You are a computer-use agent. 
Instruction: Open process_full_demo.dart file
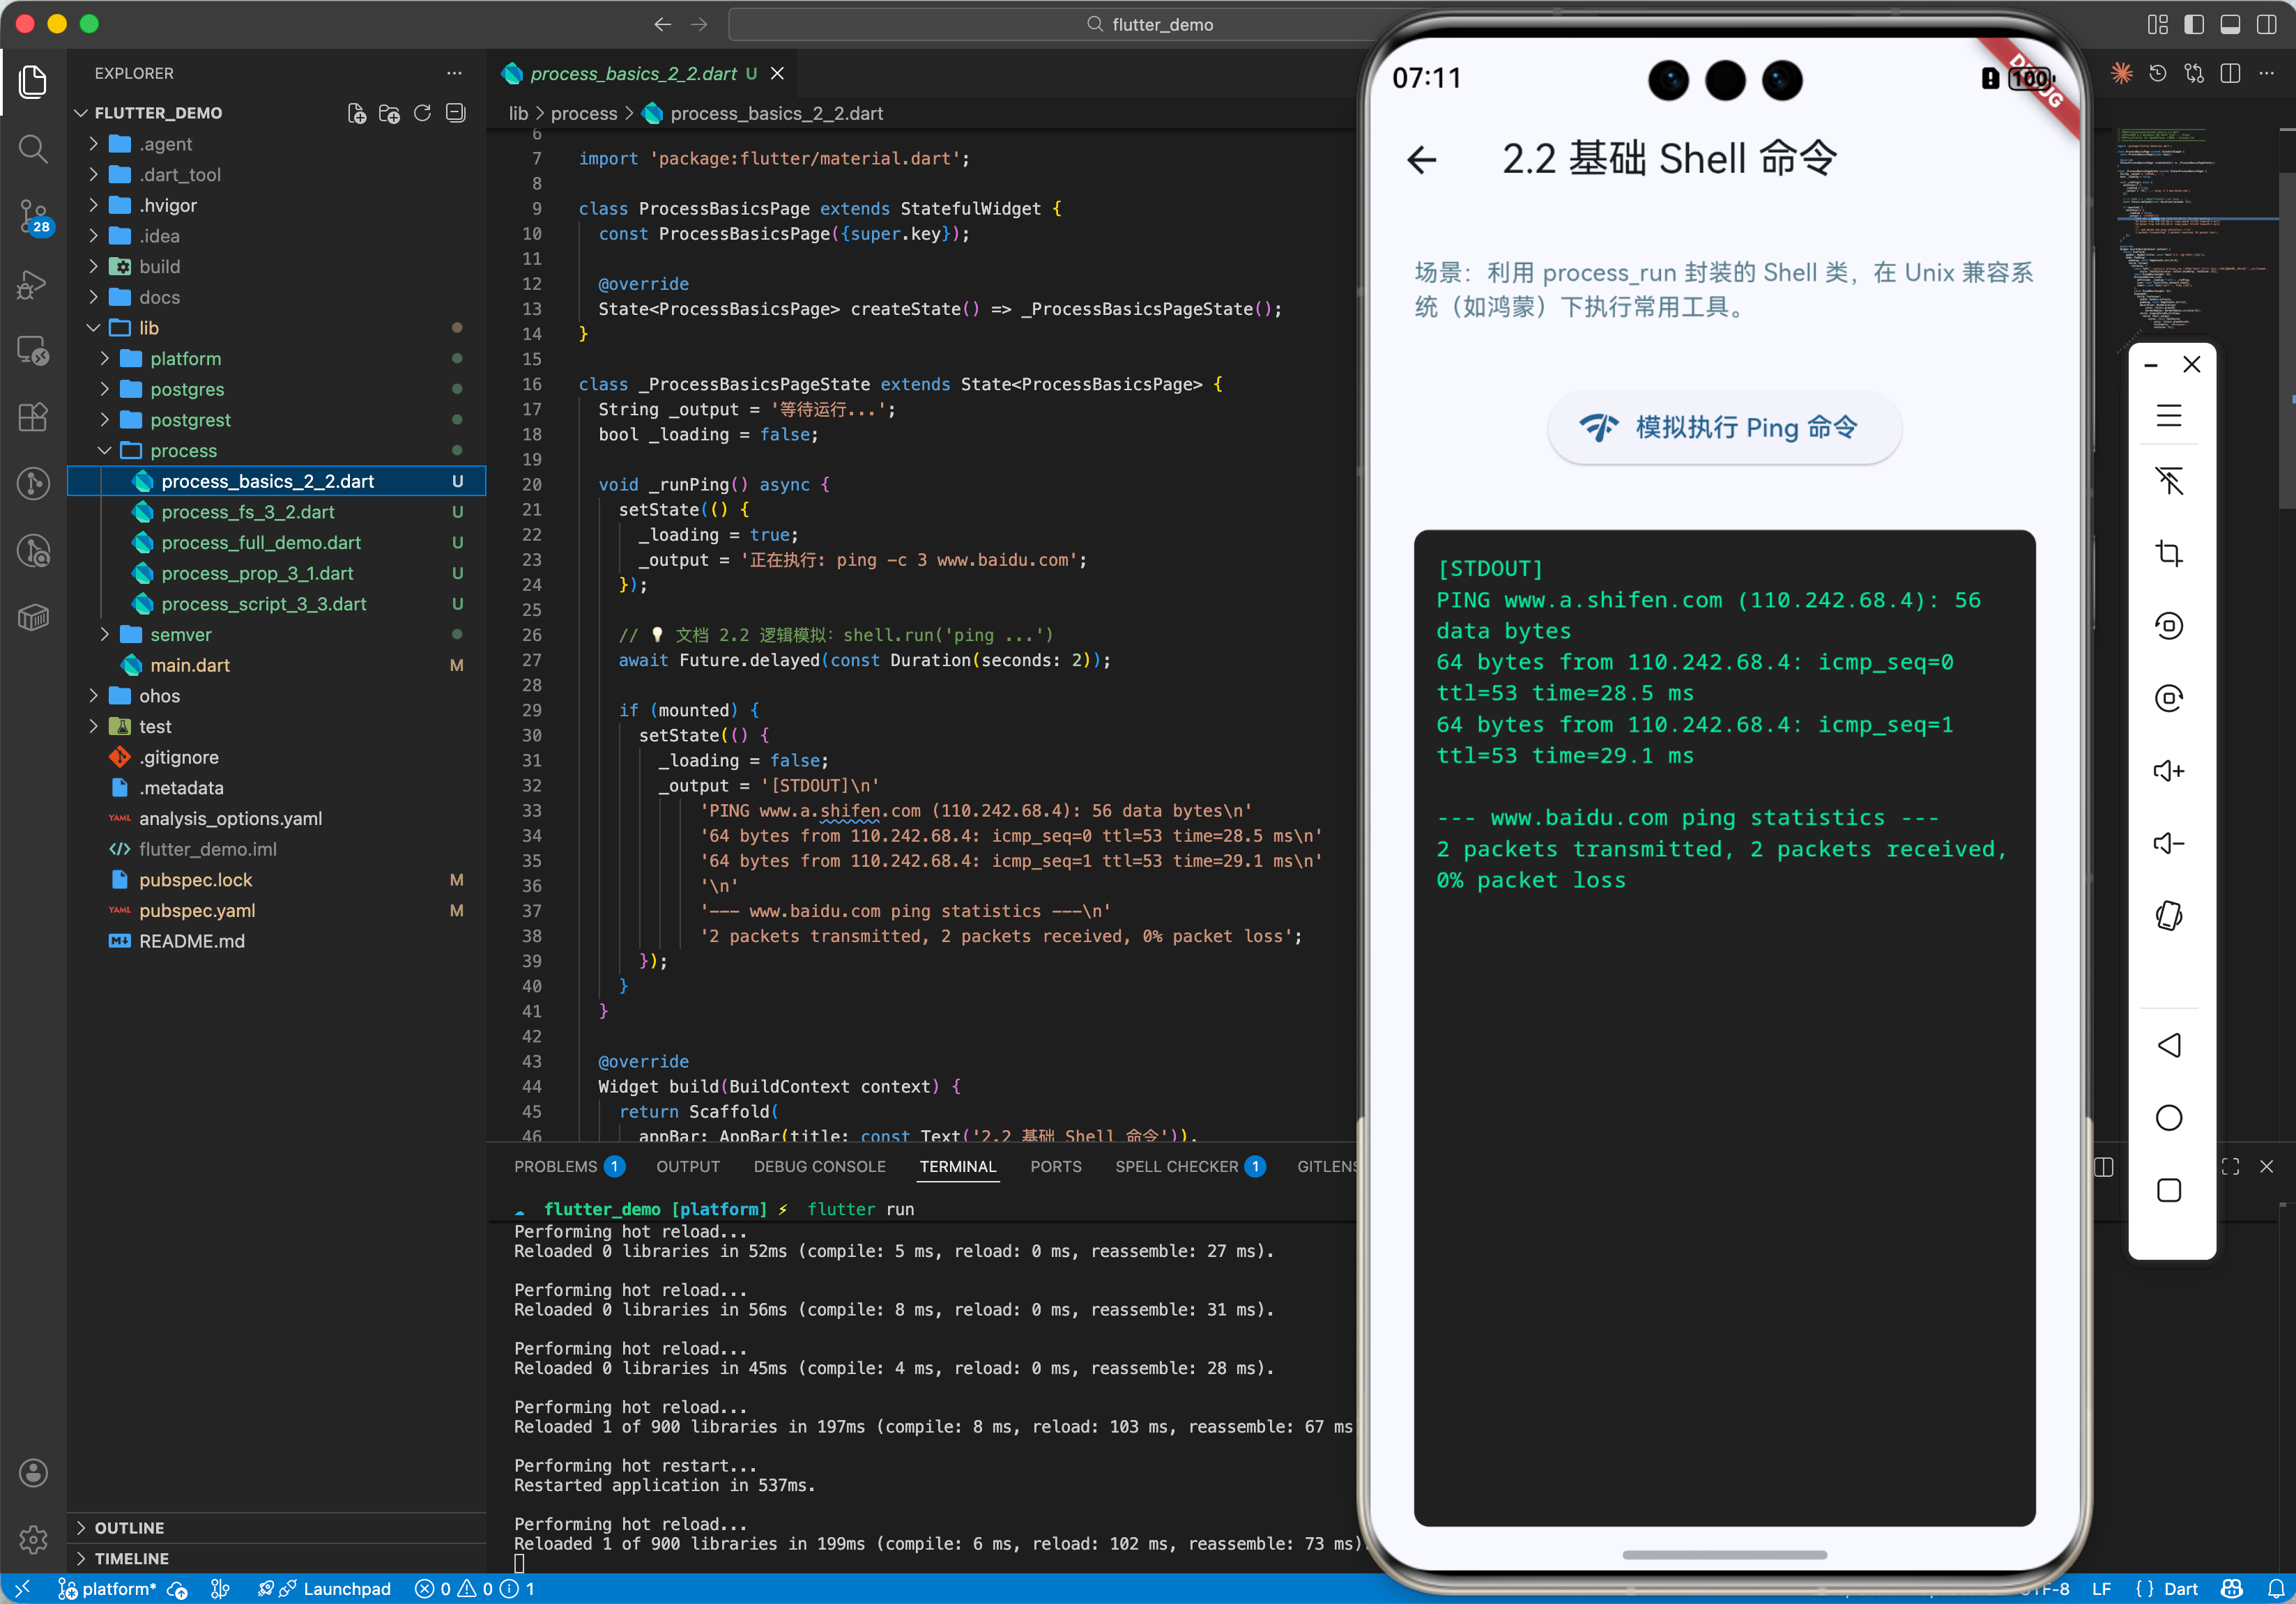pos(261,543)
